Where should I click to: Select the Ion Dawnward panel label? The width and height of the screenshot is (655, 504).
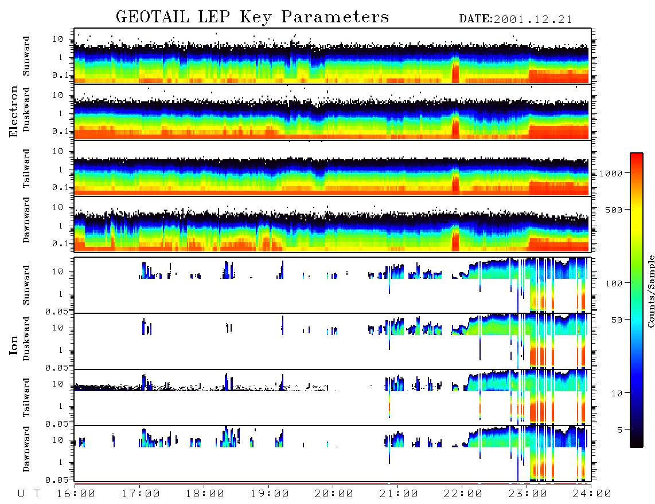(26, 449)
